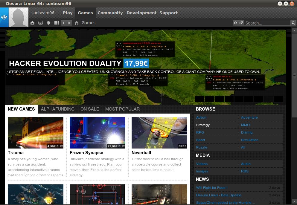The height and width of the screenshot is (205, 297).
Task: Open the Frozen Synapse thumbnail
Action: click(x=98, y=133)
